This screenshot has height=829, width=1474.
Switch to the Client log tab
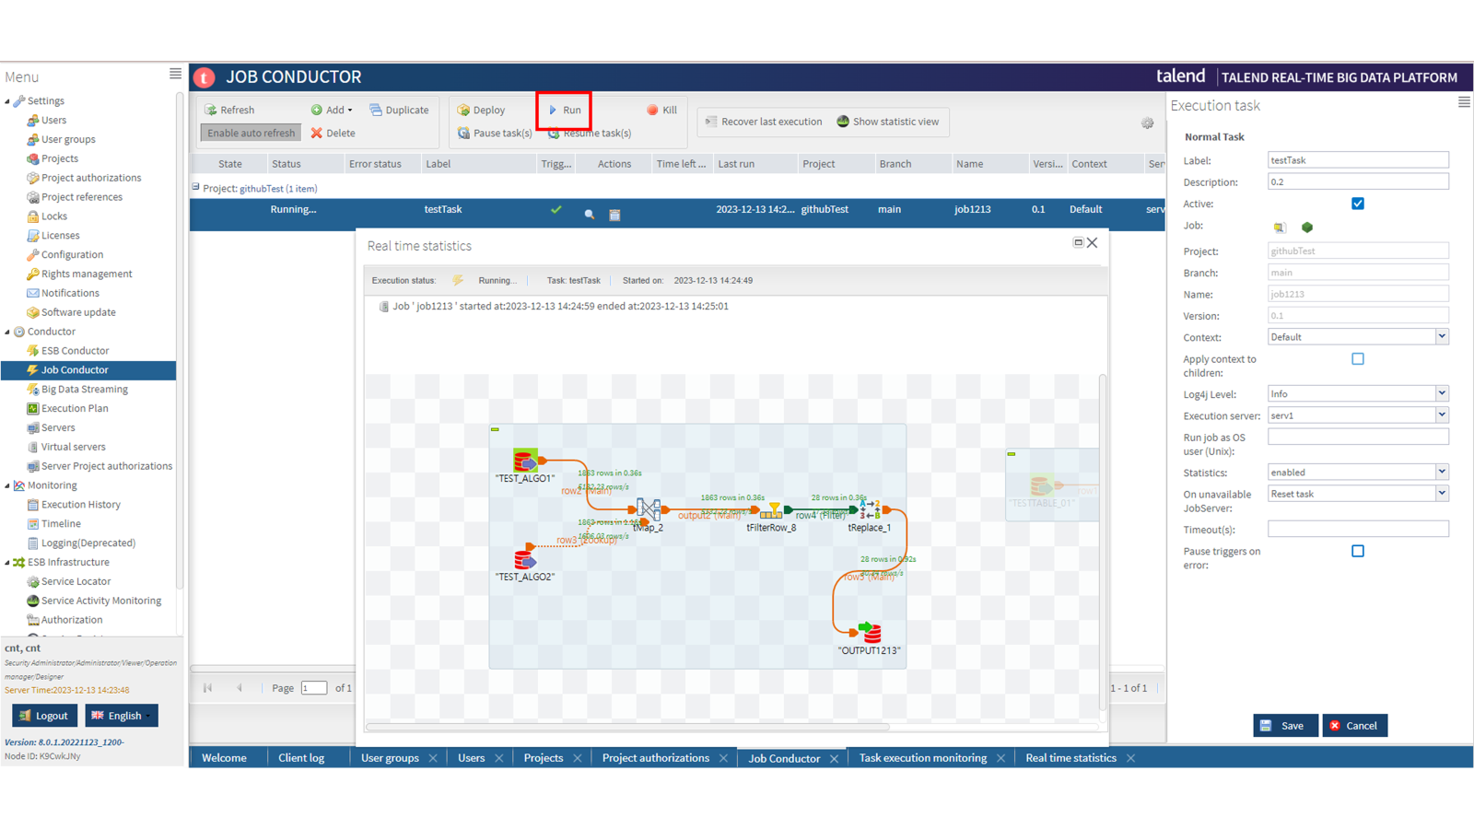coord(301,758)
